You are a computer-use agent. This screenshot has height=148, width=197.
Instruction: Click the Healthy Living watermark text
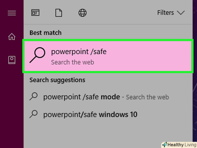(x=181, y=145)
